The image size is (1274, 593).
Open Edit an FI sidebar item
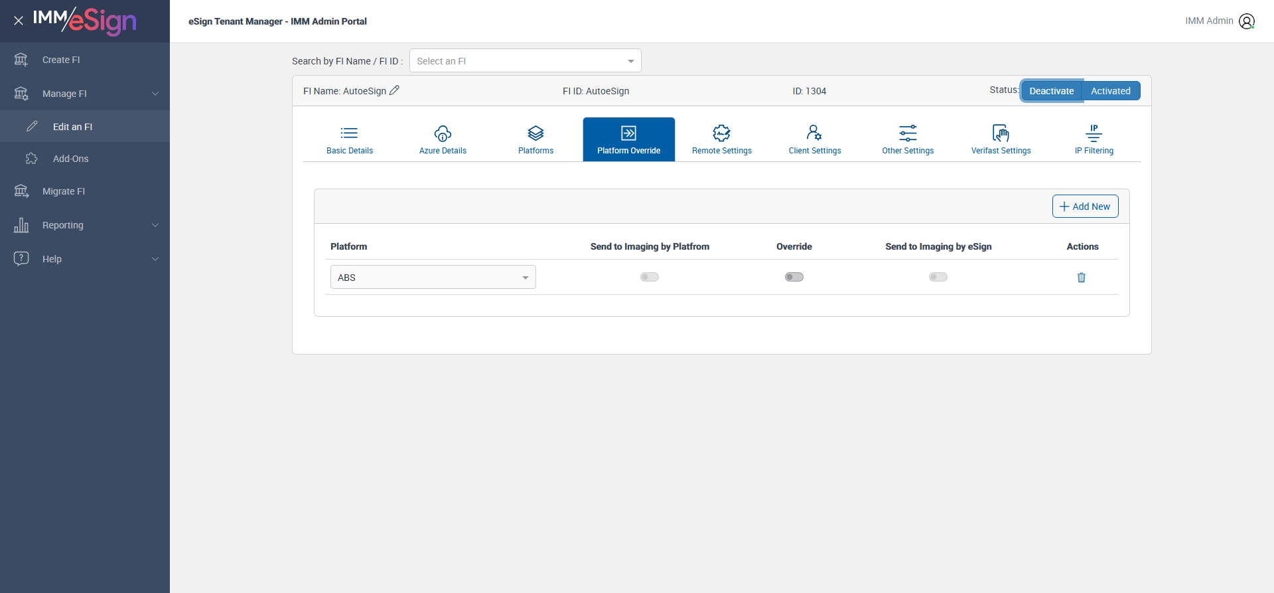tap(85, 126)
